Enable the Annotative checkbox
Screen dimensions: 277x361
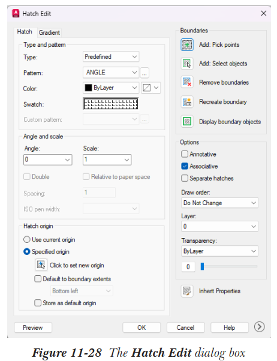point(185,154)
